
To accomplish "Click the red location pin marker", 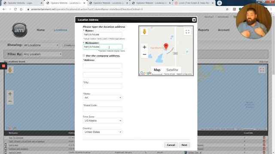I will 166,46.
